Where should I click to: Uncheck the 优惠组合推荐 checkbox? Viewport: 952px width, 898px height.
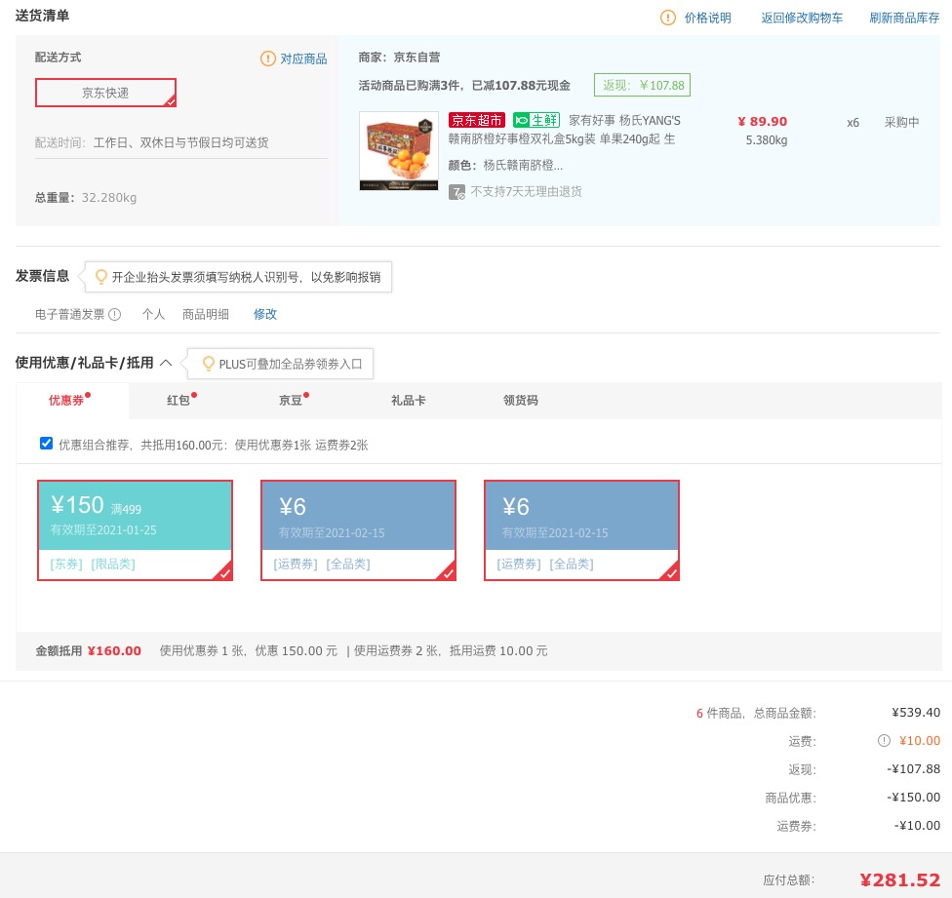[x=46, y=444]
